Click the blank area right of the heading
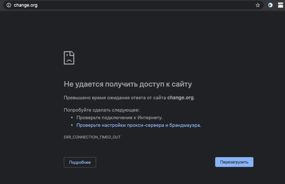The image size is (285, 184). (228, 84)
